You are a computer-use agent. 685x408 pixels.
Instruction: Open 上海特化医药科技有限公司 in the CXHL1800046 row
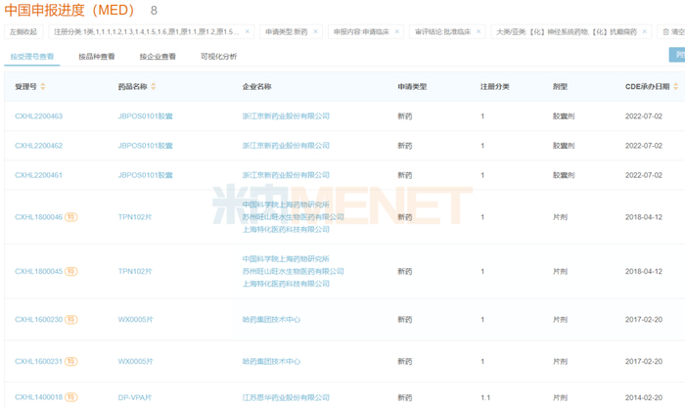point(286,229)
